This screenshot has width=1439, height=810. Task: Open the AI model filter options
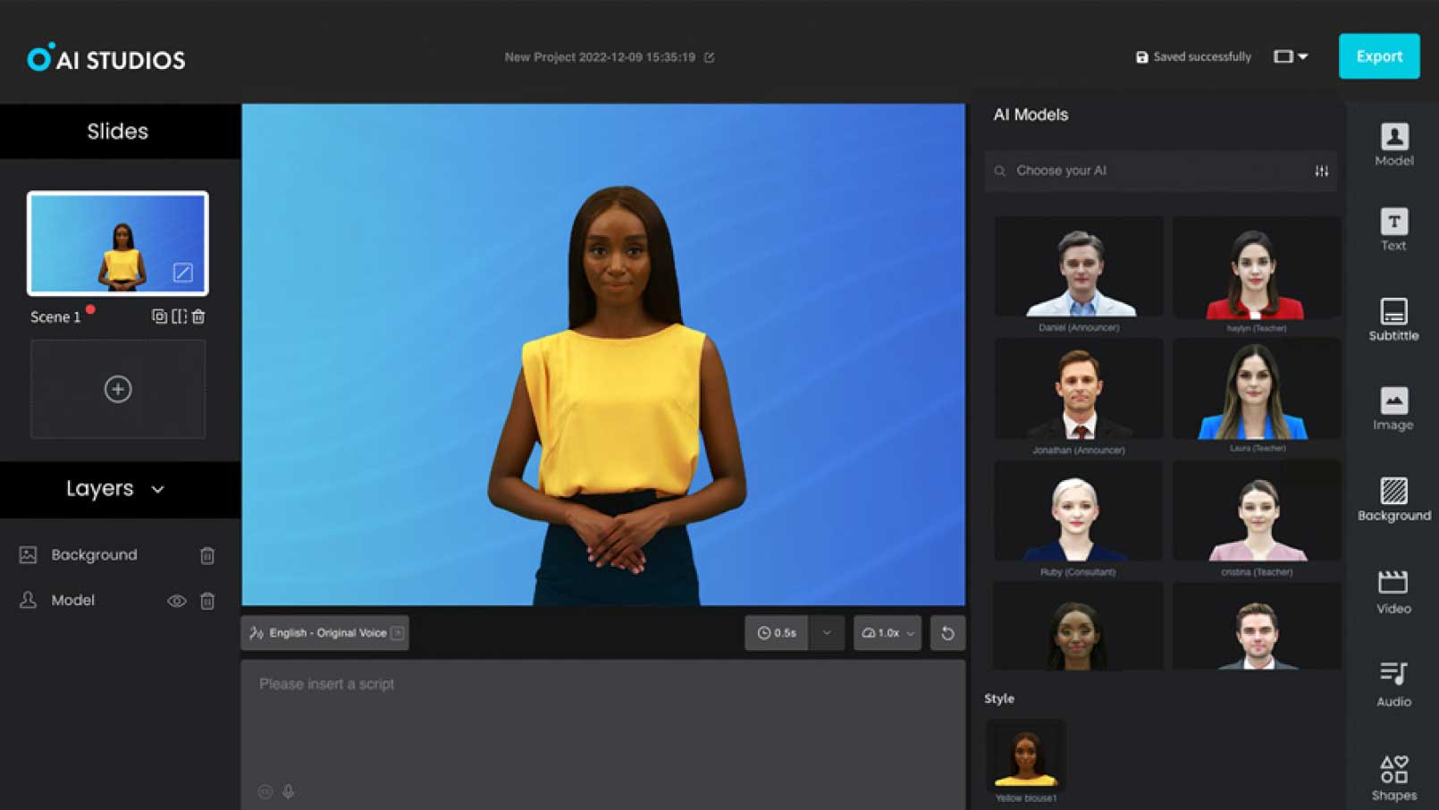1322,170
